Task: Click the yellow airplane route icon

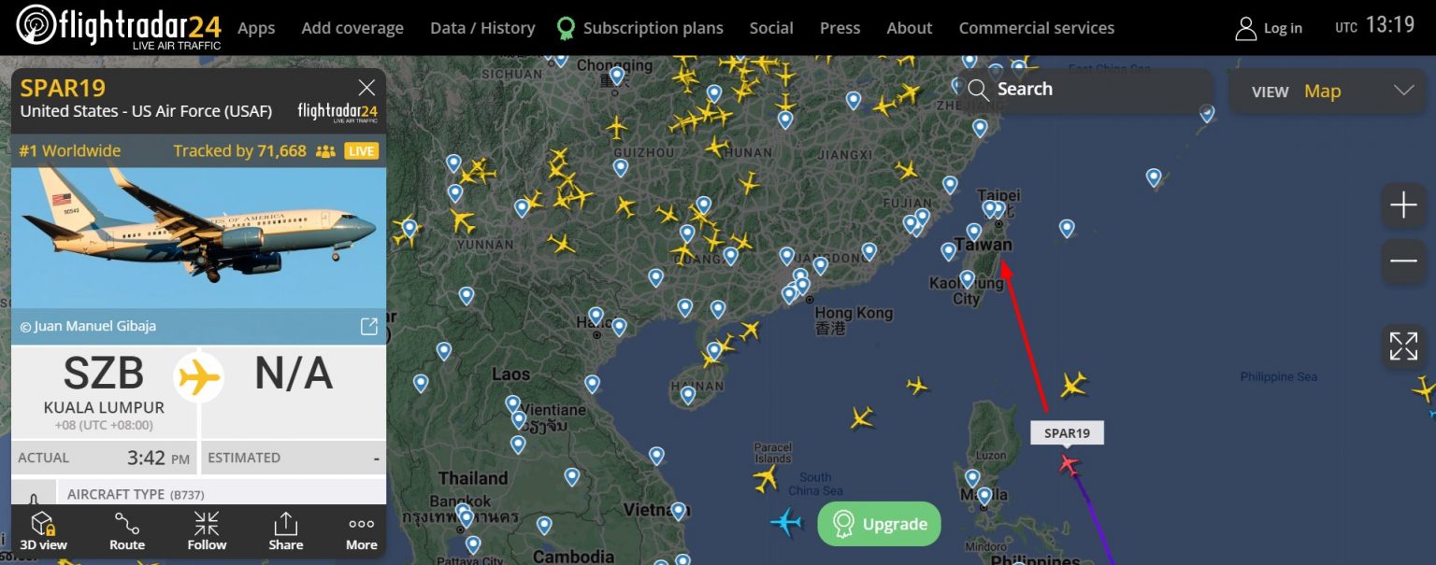Action: [199, 378]
